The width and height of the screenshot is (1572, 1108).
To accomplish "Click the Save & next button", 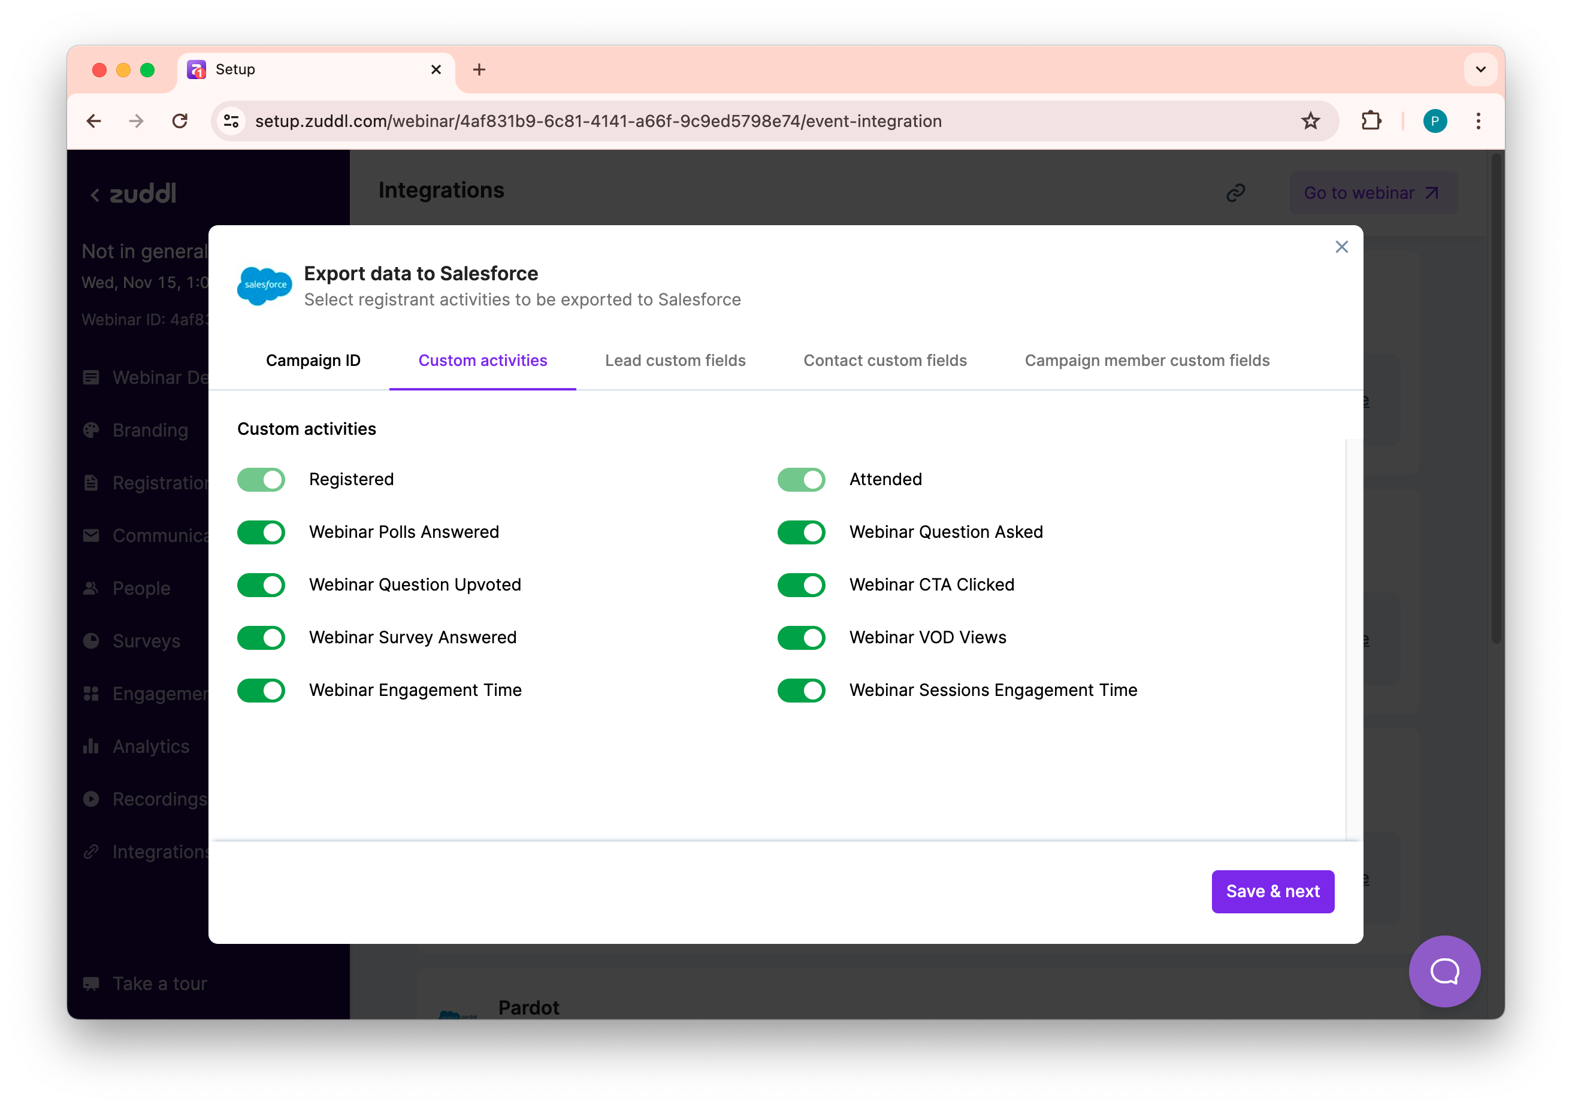I will click(1272, 891).
